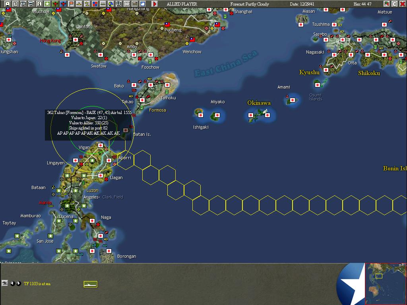Click the world minimap thumbnail
This screenshot has width=407, height=305.
click(386, 284)
